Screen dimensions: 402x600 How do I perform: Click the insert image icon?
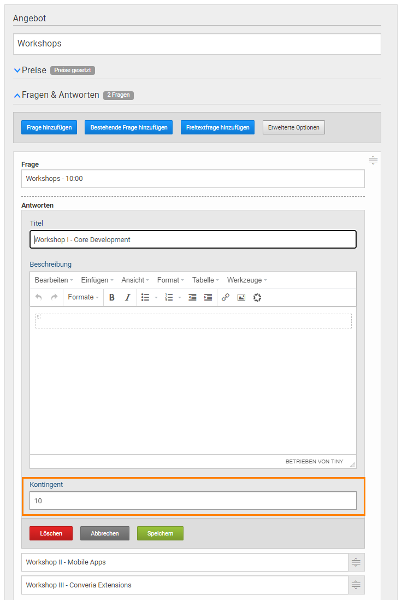click(x=241, y=297)
